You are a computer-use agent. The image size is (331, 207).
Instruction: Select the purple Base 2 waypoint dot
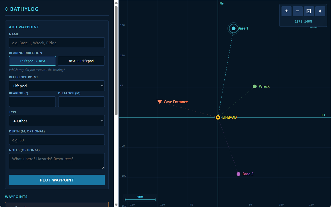238,174
